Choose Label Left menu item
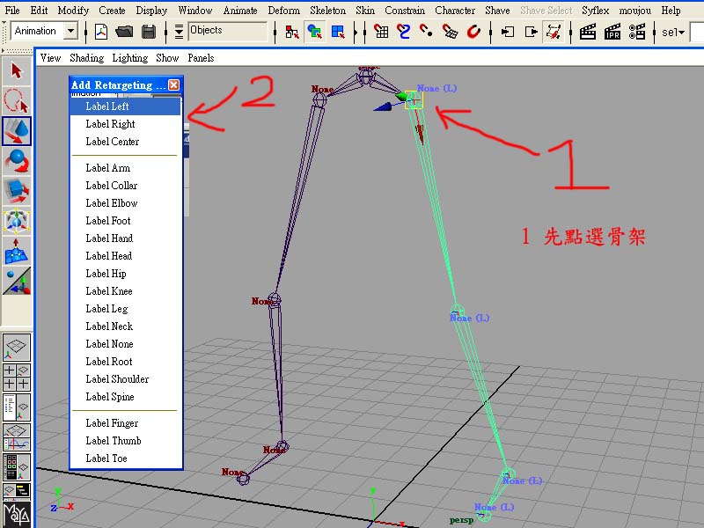The height and width of the screenshot is (528, 704). 126,106
